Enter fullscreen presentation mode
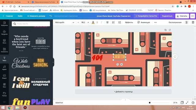 point(187,103)
